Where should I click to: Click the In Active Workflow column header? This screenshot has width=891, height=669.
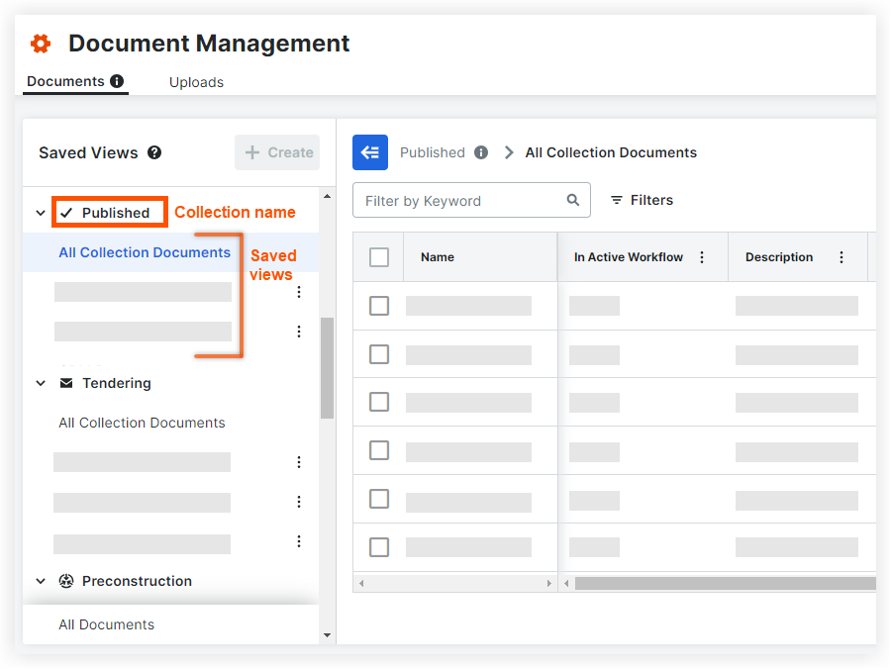pyautogui.click(x=643, y=257)
